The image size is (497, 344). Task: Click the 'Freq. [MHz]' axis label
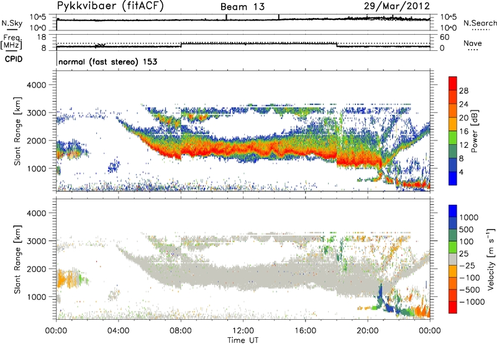coord(11,42)
